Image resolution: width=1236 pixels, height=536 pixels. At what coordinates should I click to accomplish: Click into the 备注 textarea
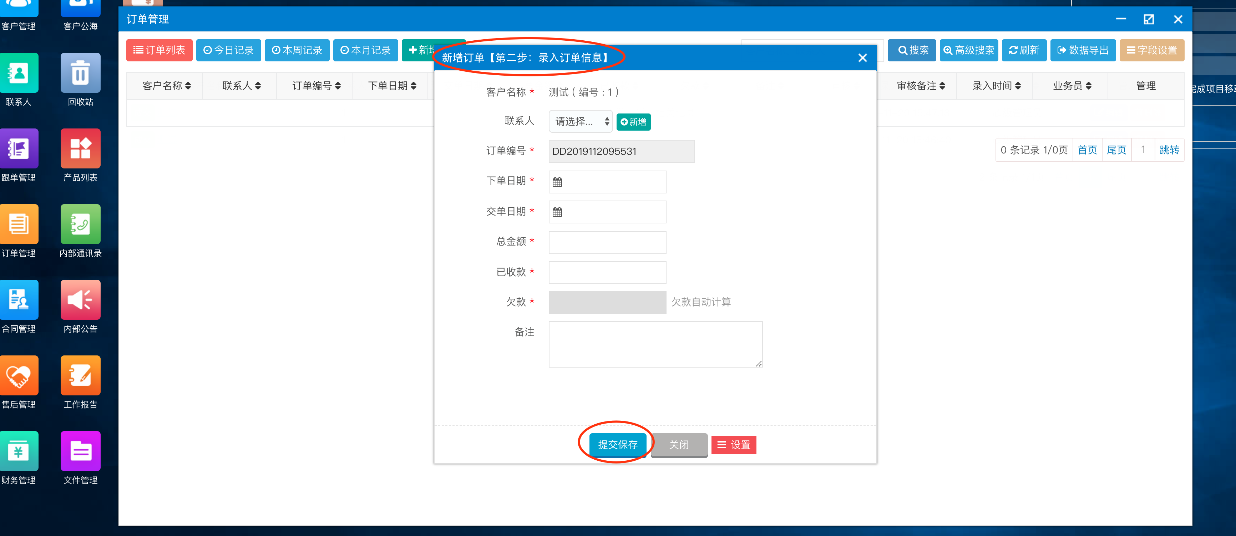[x=655, y=344]
